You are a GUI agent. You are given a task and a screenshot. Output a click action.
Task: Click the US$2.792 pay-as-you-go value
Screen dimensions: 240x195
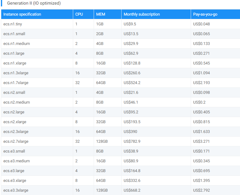[x=201, y=190]
